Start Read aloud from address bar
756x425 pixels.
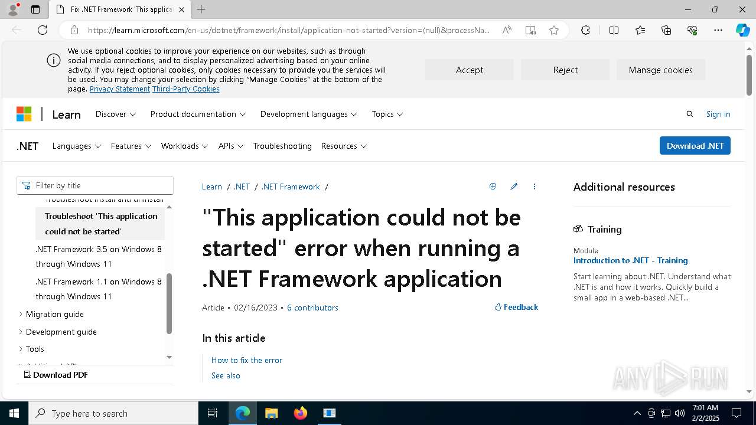(507, 30)
